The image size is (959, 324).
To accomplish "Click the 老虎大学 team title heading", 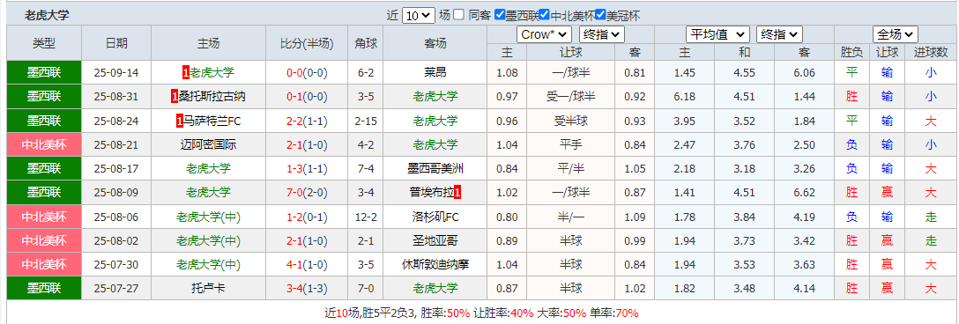I will tap(47, 15).
